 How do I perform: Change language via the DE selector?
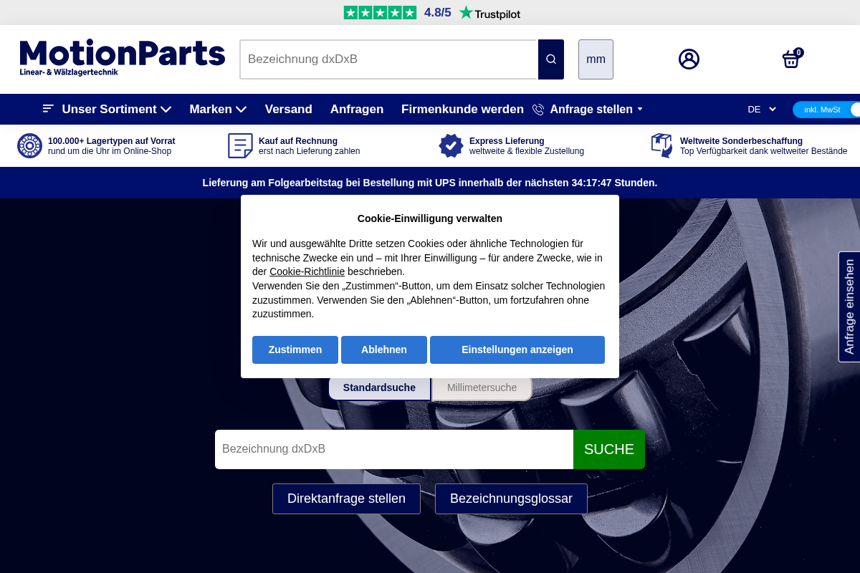[x=762, y=109]
